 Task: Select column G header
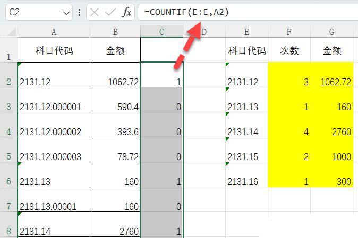click(332, 32)
